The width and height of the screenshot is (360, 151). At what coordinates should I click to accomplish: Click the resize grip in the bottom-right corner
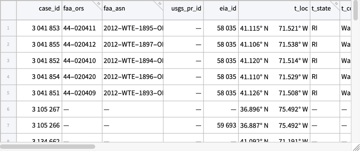[x=356, y=147]
